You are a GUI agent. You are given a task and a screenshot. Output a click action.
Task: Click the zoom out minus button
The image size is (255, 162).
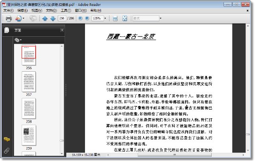80,18
